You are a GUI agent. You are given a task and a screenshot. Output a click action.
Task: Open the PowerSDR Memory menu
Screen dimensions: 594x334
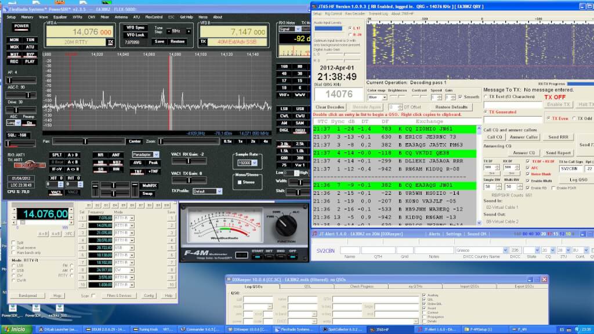pyautogui.click(x=27, y=17)
